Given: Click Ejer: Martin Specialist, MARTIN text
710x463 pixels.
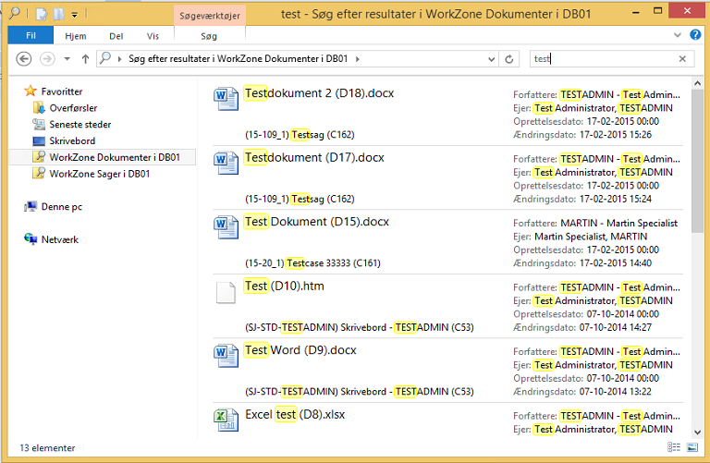Looking at the screenshot, I should tap(580, 237).
